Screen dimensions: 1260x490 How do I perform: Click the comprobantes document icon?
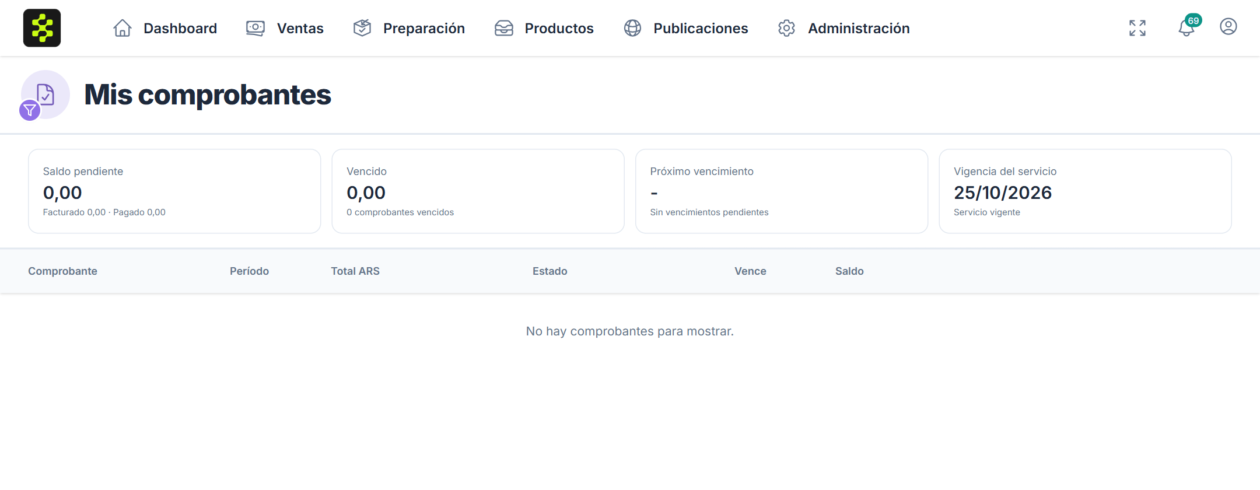pos(45,94)
